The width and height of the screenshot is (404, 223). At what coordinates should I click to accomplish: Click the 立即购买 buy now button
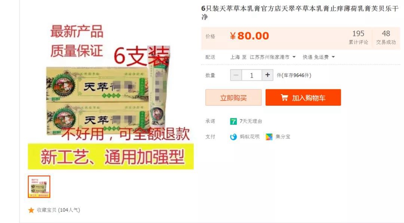[234, 97]
